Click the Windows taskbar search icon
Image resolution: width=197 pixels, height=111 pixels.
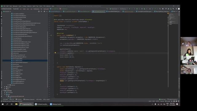7,104
